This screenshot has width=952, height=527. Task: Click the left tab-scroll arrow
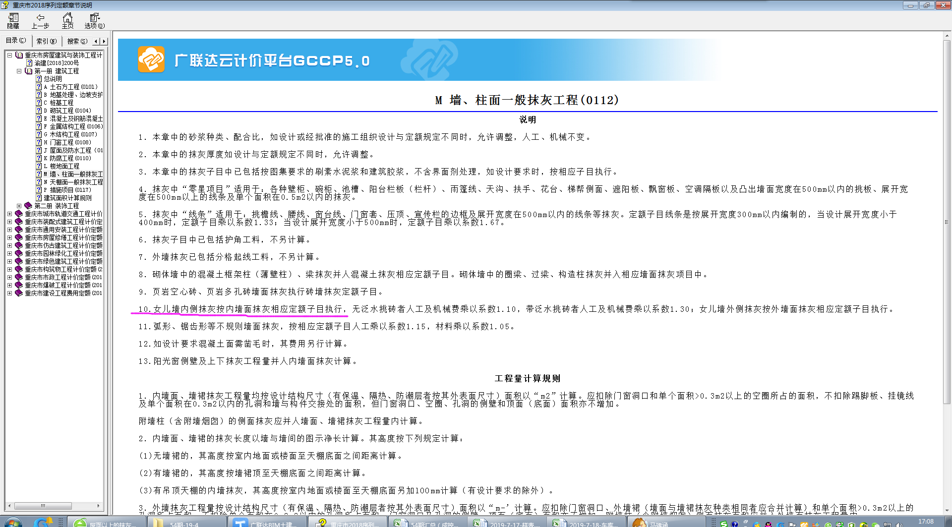[x=96, y=41]
